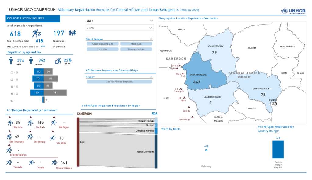Click the wheelchair PSN icon by 22%
Screen dimensions: 312x180
point(58,61)
